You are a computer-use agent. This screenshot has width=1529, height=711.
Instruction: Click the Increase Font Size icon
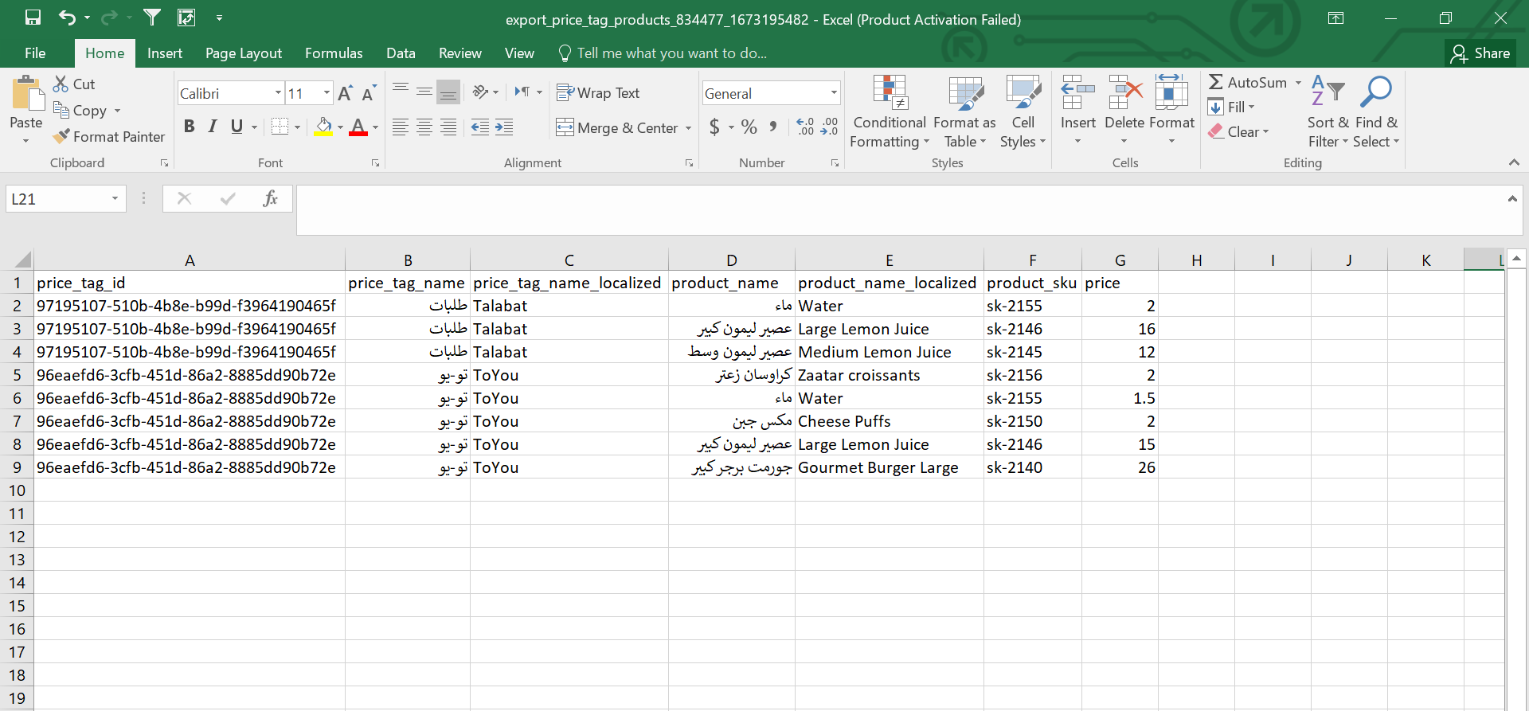click(345, 94)
